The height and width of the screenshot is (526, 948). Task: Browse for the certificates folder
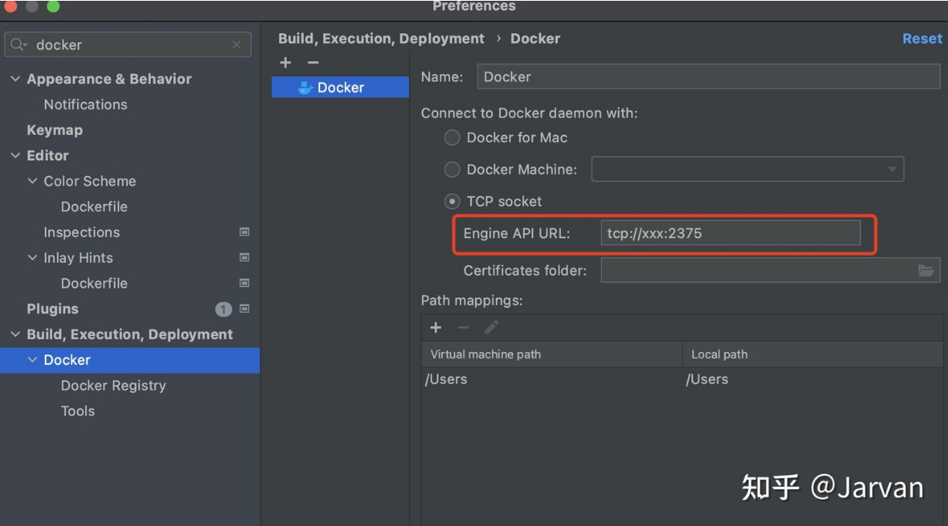926,270
